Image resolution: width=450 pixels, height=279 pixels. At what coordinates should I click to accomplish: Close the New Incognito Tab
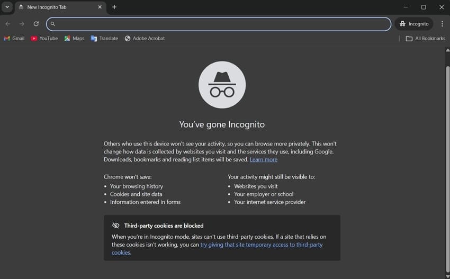click(x=100, y=7)
